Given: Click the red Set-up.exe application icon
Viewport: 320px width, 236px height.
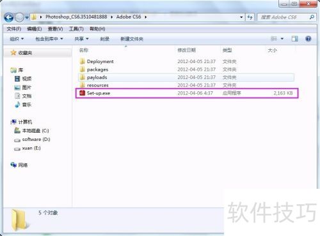Looking at the screenshot, I should 82,93.
